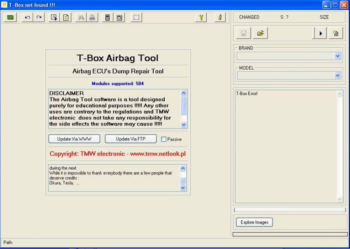Click the DISCLAIMER heading text
This screenshot has width=350, height=249.
67,93
